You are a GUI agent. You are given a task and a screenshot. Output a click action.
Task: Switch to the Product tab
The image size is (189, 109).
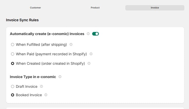pyautogui.click(x=95, y=8)
